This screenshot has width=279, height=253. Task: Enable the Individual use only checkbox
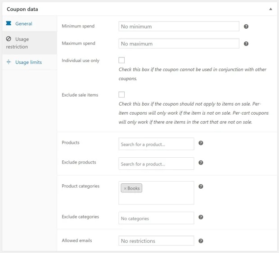pyautogui.click(x=121, y=60)
